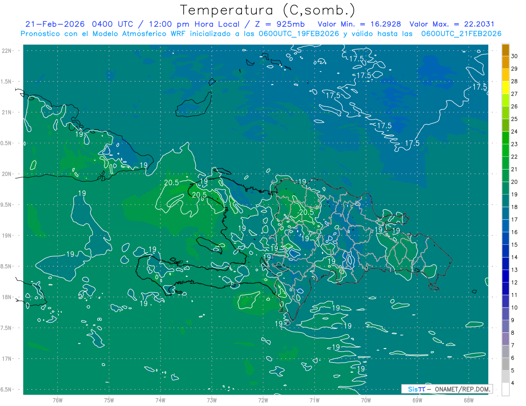The image size is (526, 406).
Task: Click the 9.5N latitude label
Action: (6, 205)
